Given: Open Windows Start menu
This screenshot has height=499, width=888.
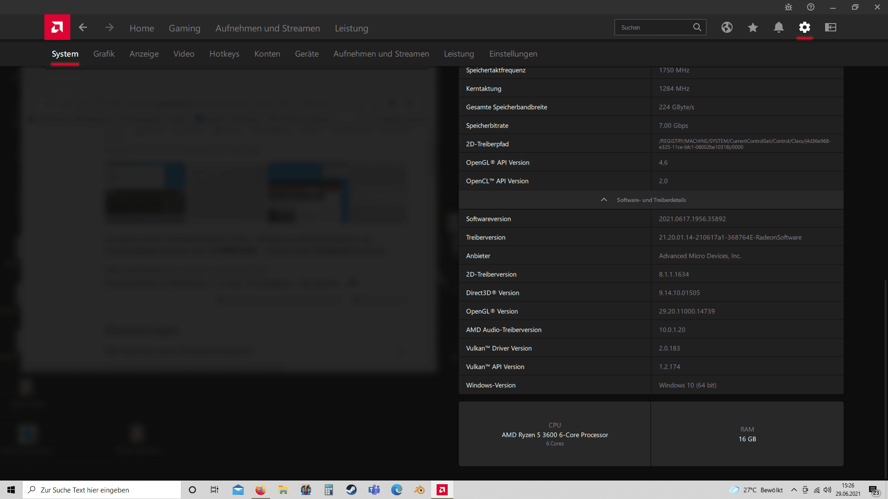Looking at the screenshot, I should [11, 490].
